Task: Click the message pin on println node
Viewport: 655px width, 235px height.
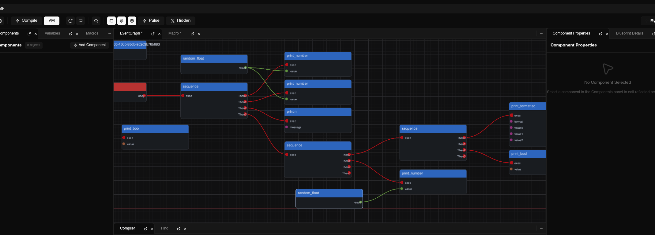Action: (287, 127)
